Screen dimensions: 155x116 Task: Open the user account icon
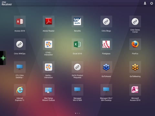145,3
